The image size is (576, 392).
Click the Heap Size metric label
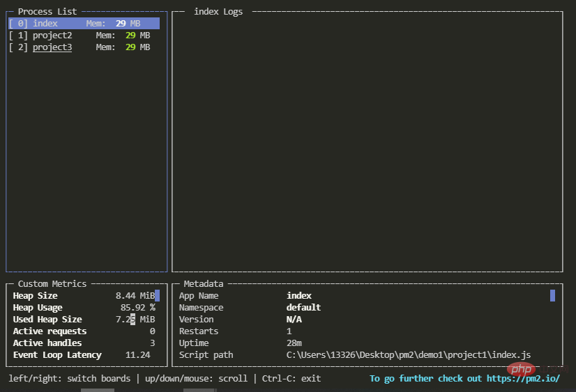(x=36, y=295)
